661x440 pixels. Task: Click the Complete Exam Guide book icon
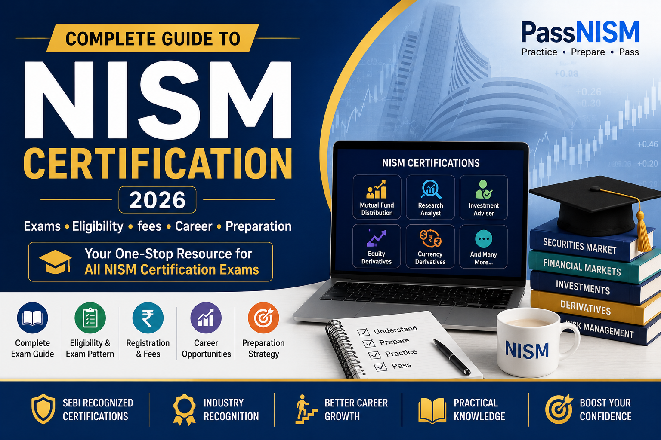click(x=32, y=318)
